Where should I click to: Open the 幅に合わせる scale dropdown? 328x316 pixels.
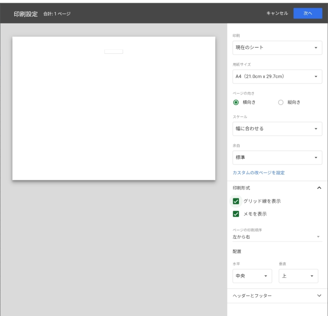[x=277, y=129]
